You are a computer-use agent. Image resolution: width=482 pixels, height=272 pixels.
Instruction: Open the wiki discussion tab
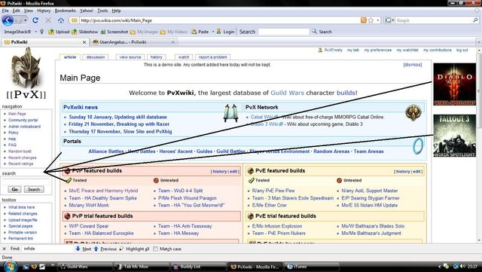coord(96,57)
